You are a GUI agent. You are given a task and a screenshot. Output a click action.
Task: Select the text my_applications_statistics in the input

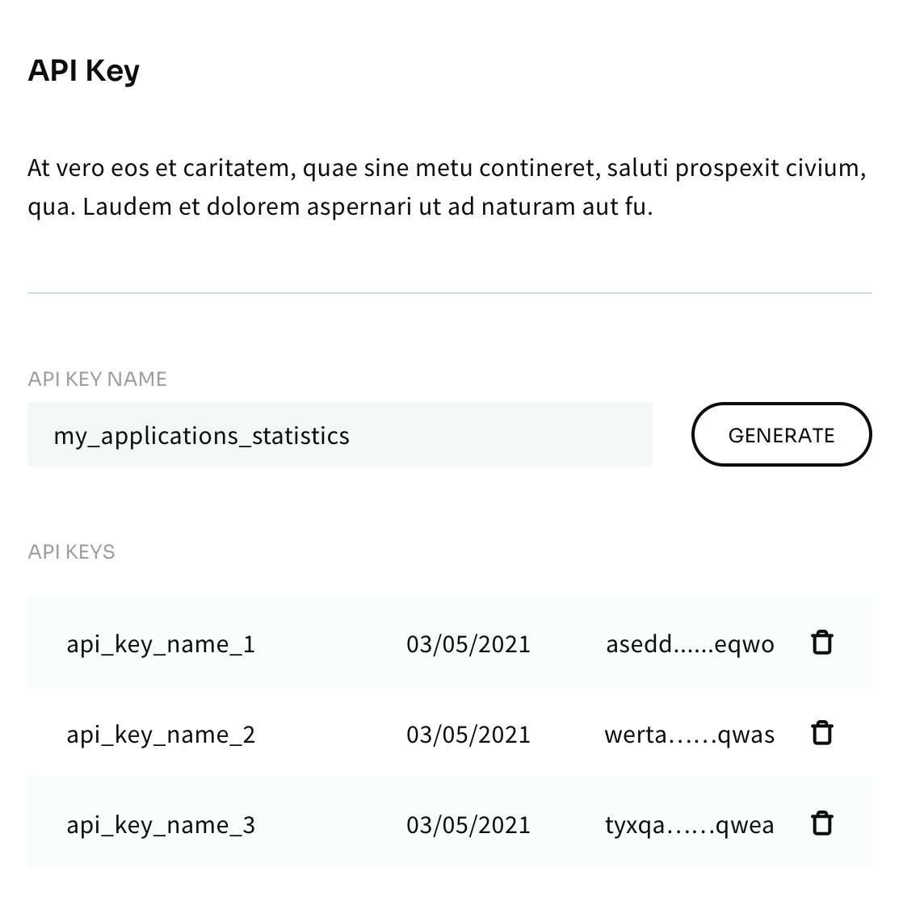(201, 434)
